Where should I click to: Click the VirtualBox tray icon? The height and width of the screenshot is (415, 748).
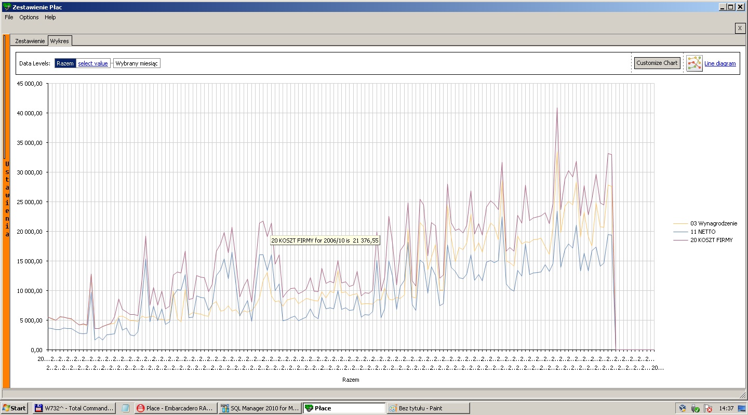coord(683,408)
